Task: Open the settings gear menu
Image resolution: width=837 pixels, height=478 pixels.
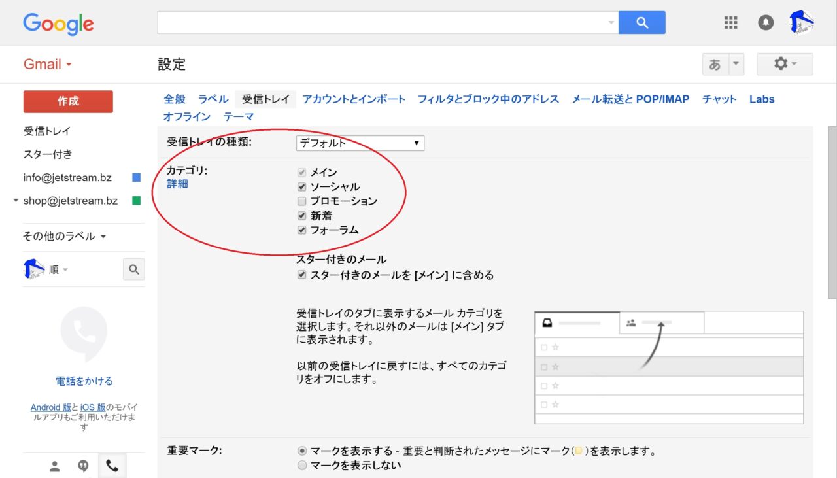Action: tap(784, 64)
